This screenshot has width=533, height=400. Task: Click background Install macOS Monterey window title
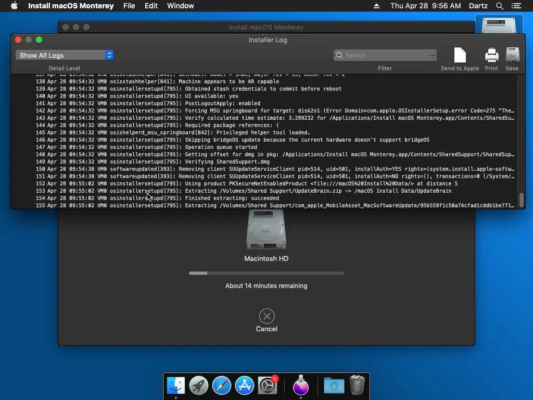click(266, 27)
